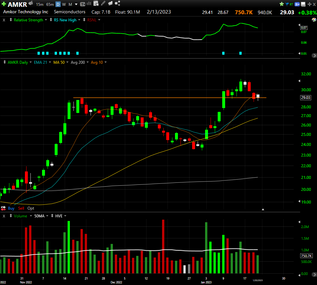
Task: Open the chart template (T) icon
Action: (x=82, y=4)
